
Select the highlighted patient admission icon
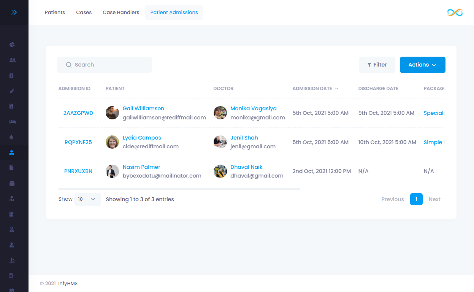[12, 152]
